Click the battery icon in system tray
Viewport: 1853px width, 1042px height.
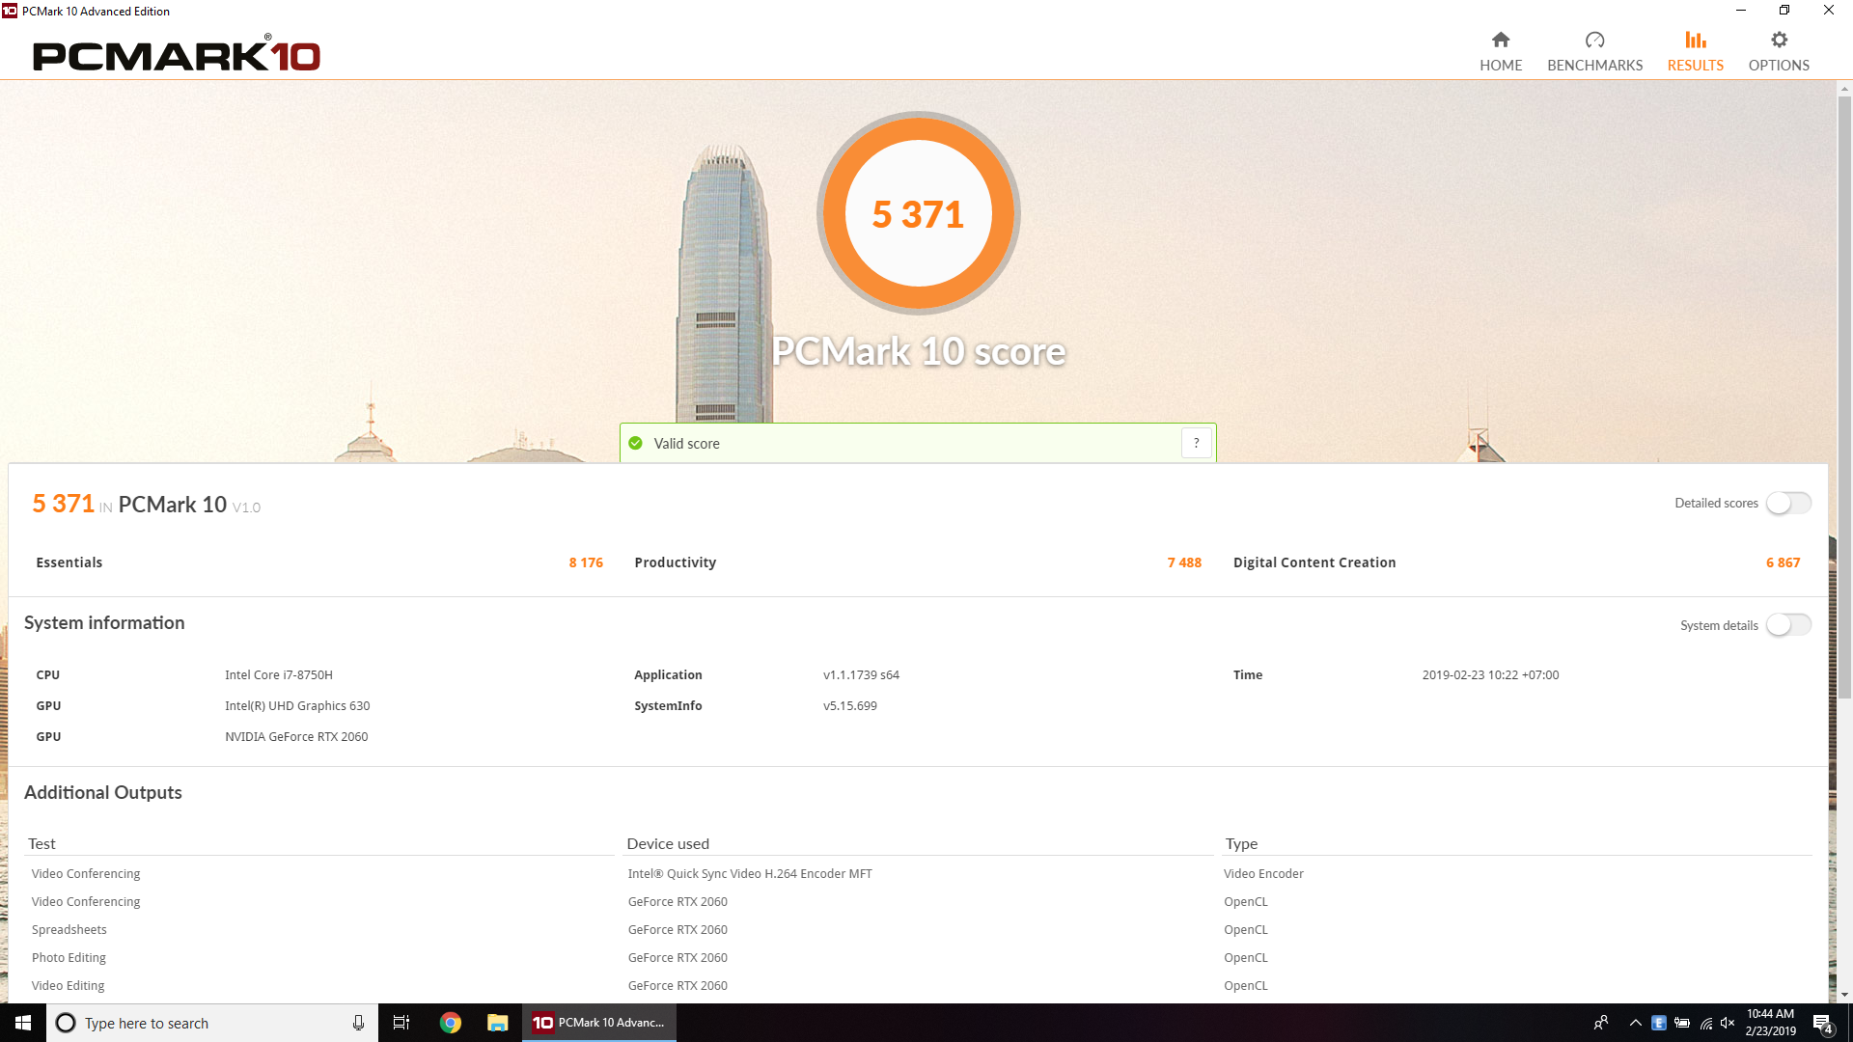point(1682,1023)
